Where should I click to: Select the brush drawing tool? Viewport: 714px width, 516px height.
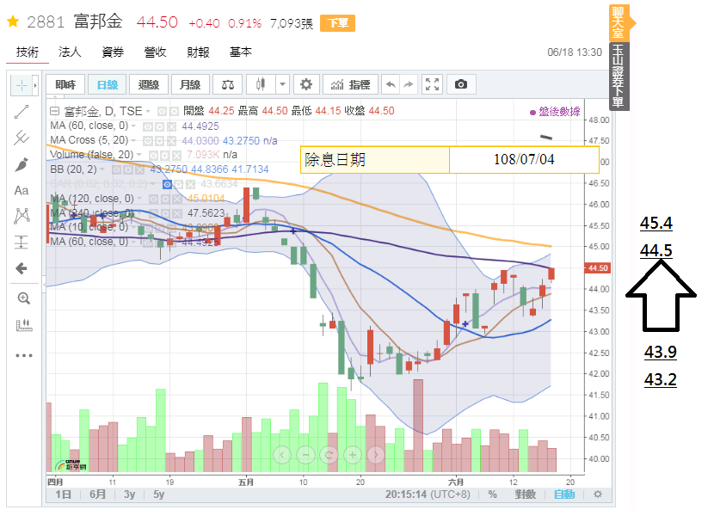click(x=22, y=164)
